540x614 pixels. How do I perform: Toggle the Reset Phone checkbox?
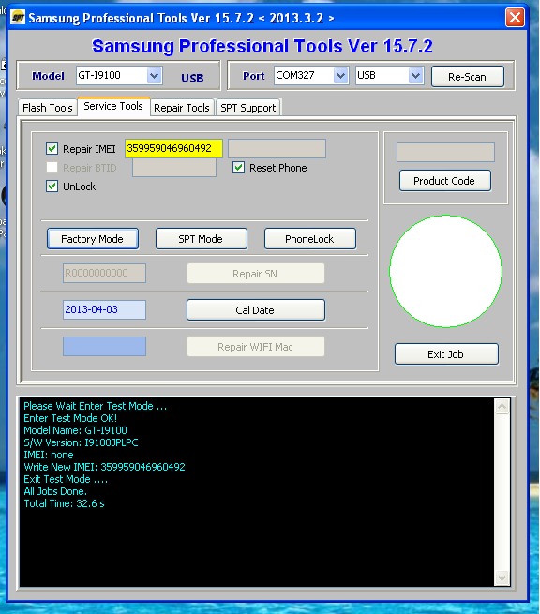(238, 168)
